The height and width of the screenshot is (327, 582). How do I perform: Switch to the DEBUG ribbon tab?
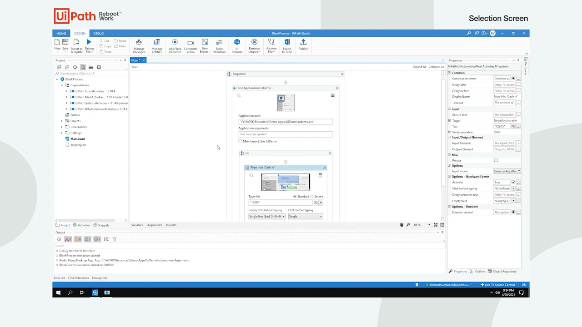[98, 33]
